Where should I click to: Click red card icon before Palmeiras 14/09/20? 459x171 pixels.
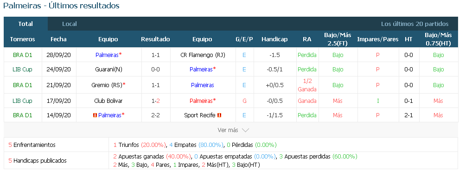pyautogui.click(x=95, y=115)
